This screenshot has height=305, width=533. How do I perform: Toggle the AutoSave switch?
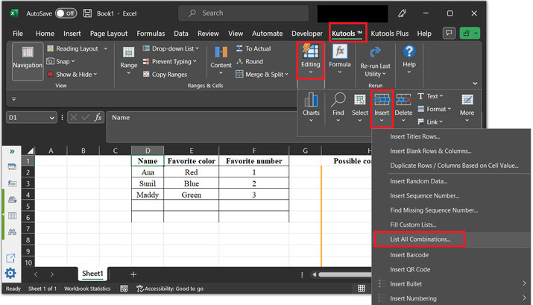[x=65, y=13]
